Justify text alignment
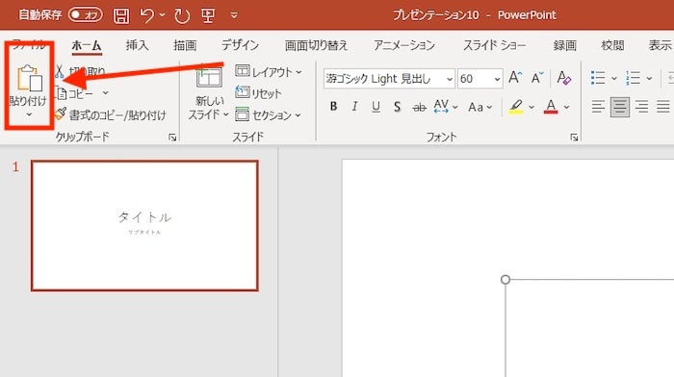The width and height of the screenshot is (674, 377). tap(663, 107)
